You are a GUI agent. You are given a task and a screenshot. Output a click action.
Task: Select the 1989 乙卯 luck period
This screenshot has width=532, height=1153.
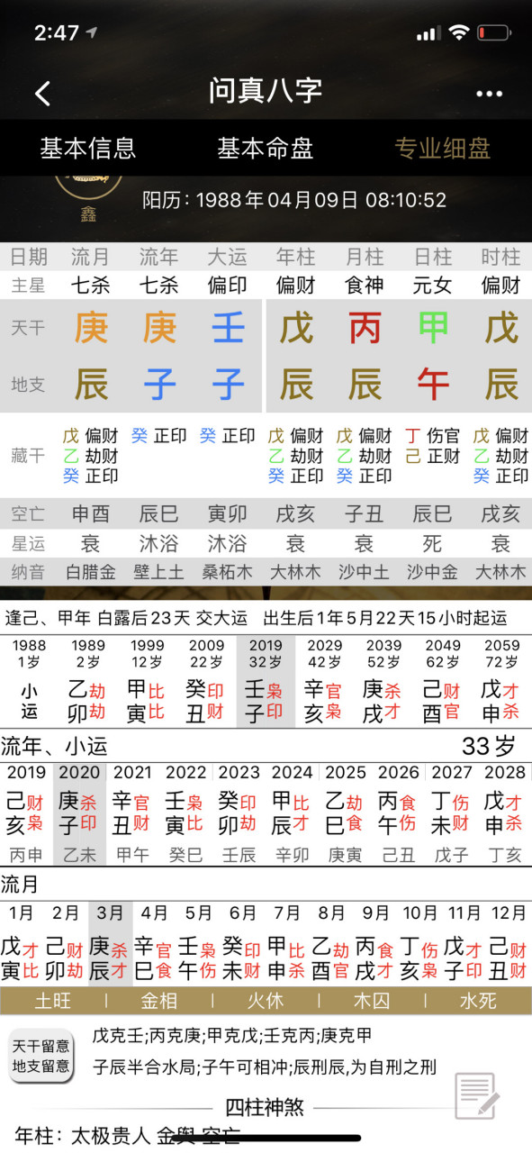tap(88, 683)
